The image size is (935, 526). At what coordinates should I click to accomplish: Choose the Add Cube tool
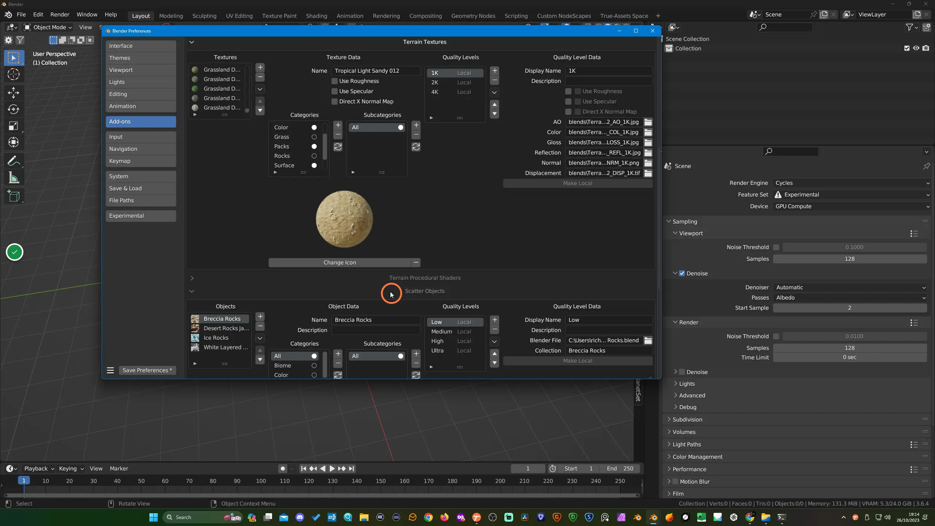click(14, 196)
